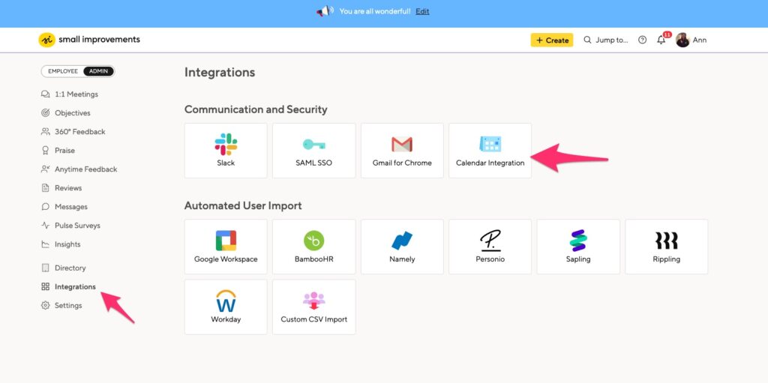Click the Integrations grid icon
The width and height of the screenshot is (768, 383).
(46, 286)
